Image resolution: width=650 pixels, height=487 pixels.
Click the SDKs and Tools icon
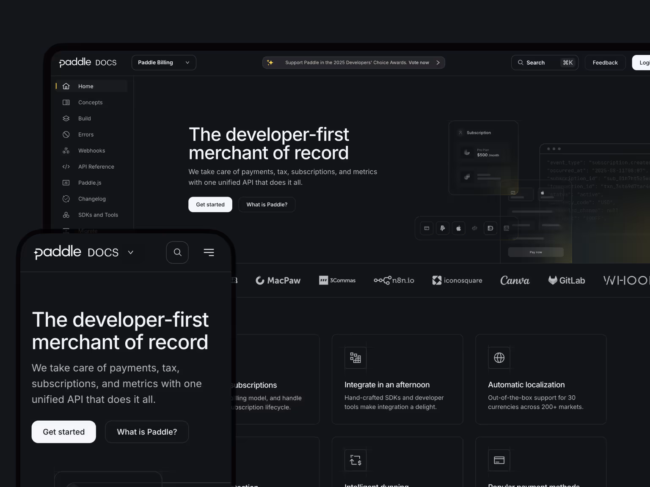tap(66, 215)
